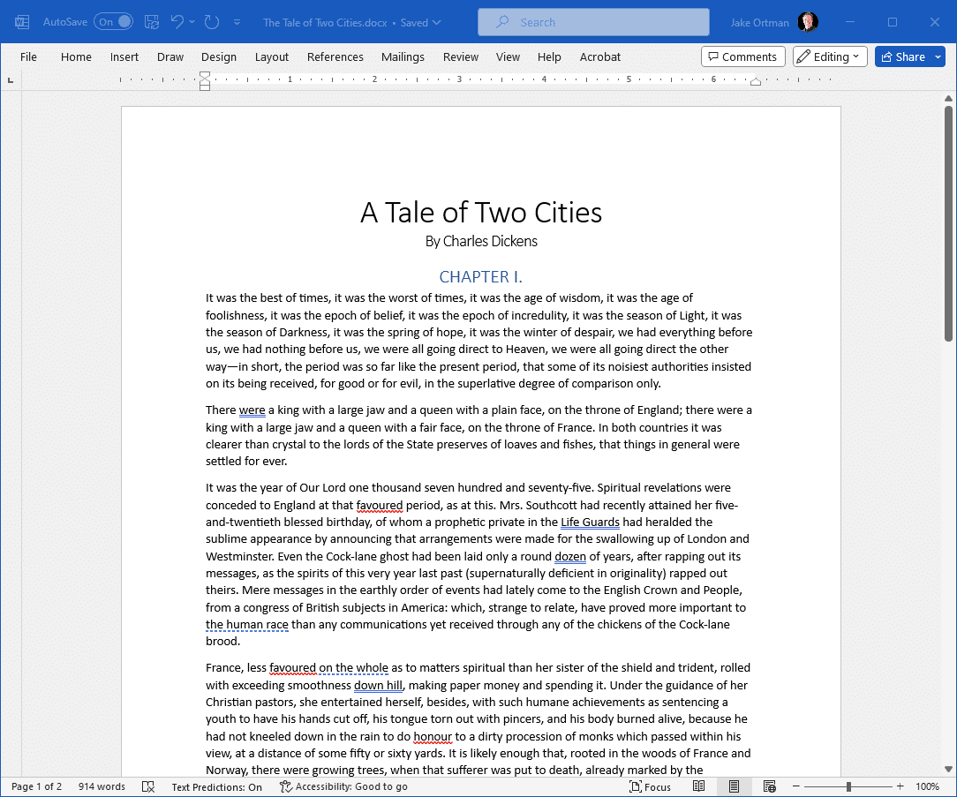Select the Print Layout view icon
The width and height of the screenshot is (957, 797).
coord(735,786)
